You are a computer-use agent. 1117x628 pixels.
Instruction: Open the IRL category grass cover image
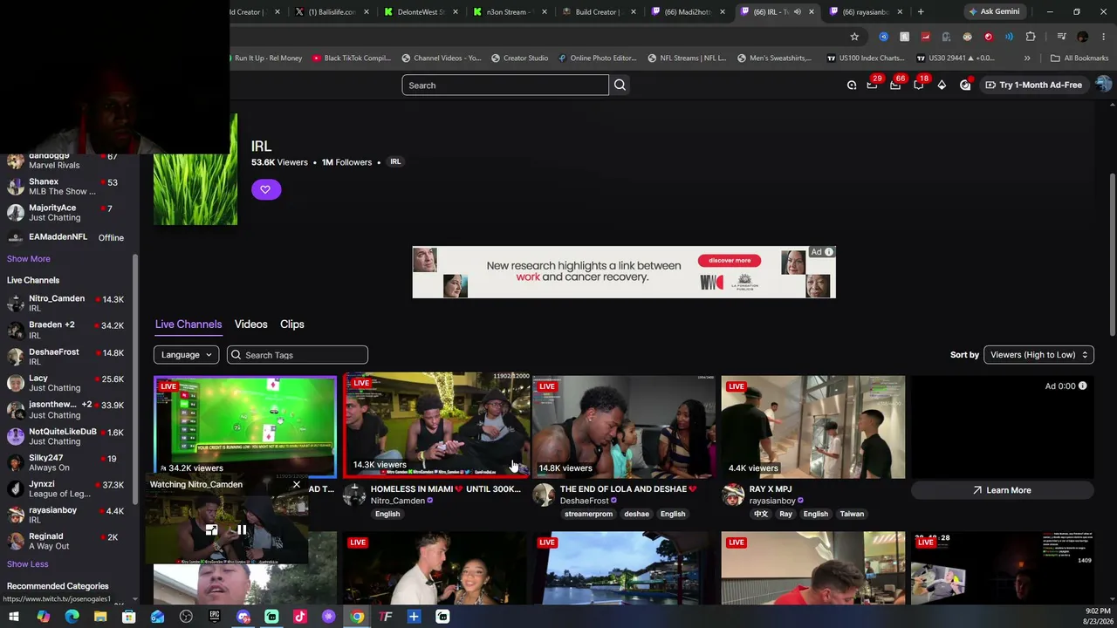point(195,169)
